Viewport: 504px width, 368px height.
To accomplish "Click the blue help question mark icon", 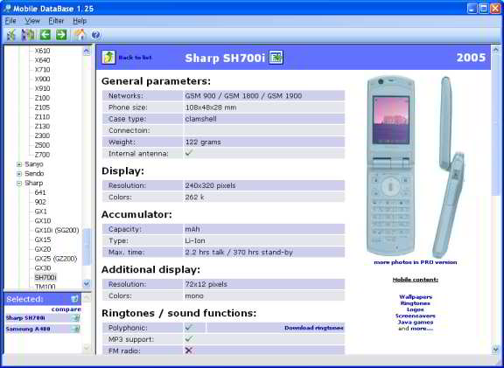I will 95,35.
